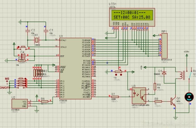Screen dimensions: 196x128
Task: Click the DS18B20 part label
Action: coord(15,110)
